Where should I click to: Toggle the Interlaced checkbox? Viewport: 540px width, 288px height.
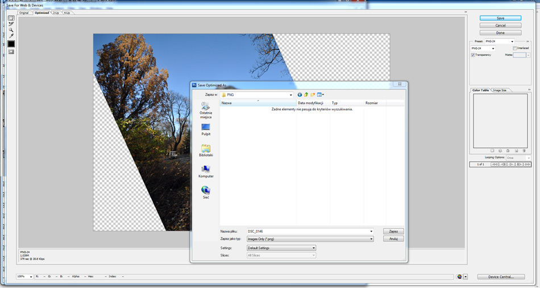514,48
